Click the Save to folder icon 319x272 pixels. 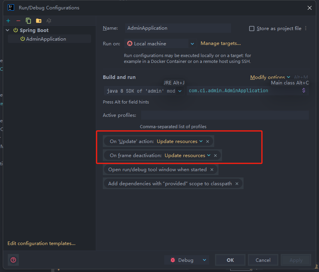coord(39,21)
